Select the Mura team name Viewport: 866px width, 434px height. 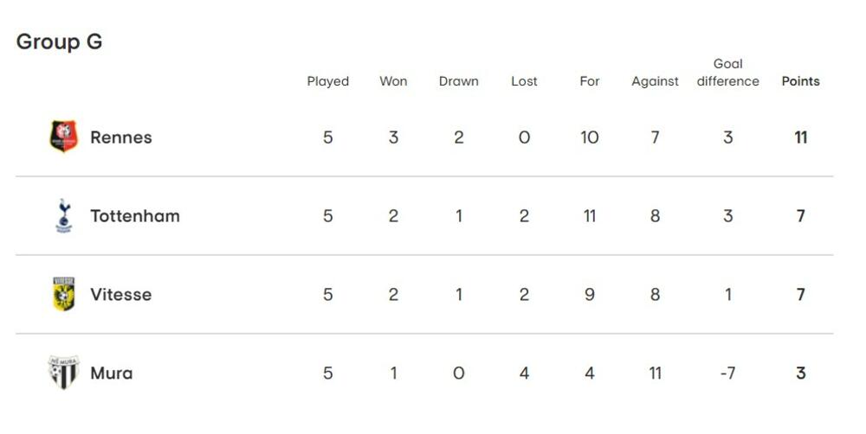[112, 373]
